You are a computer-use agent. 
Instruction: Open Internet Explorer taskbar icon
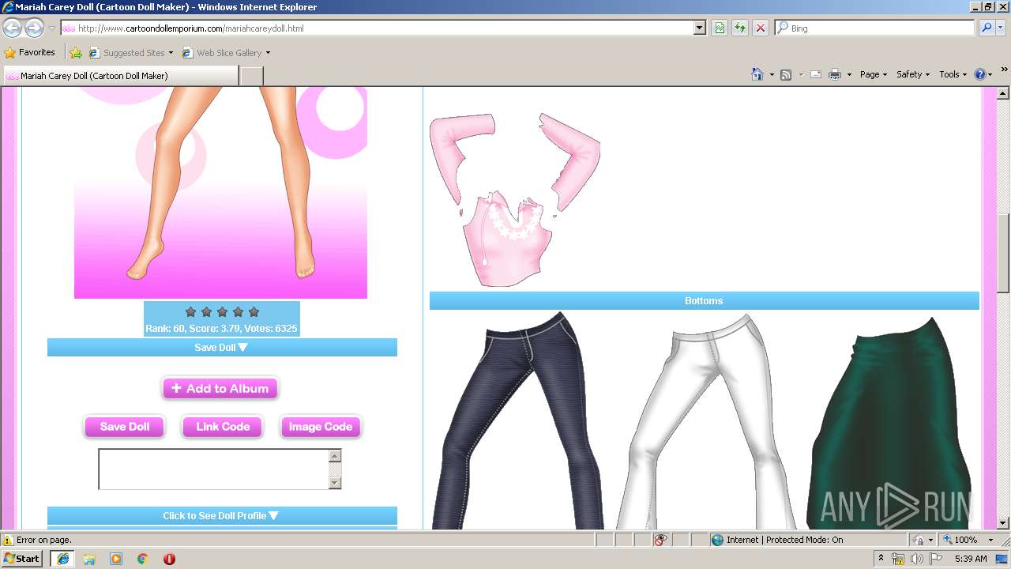(63, 559)
